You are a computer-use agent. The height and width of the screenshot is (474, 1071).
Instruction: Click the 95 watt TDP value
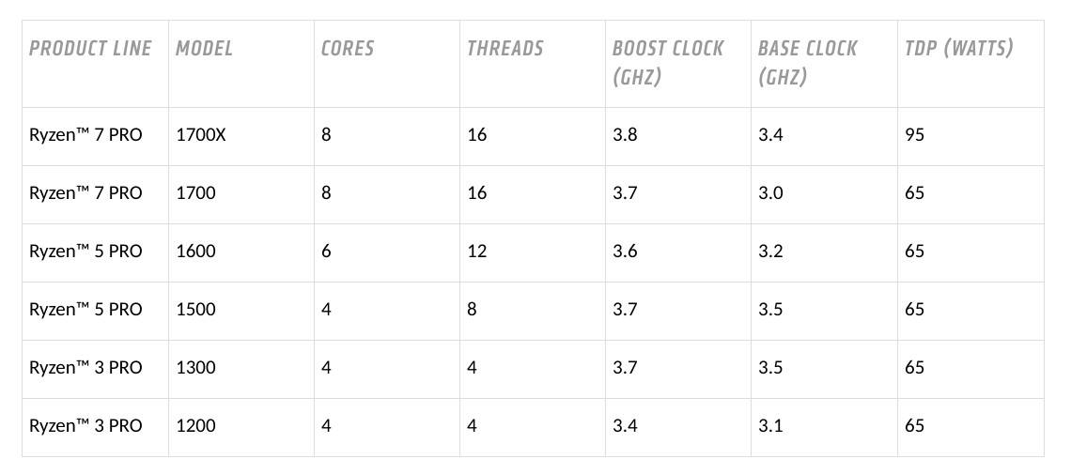point(915,135)
